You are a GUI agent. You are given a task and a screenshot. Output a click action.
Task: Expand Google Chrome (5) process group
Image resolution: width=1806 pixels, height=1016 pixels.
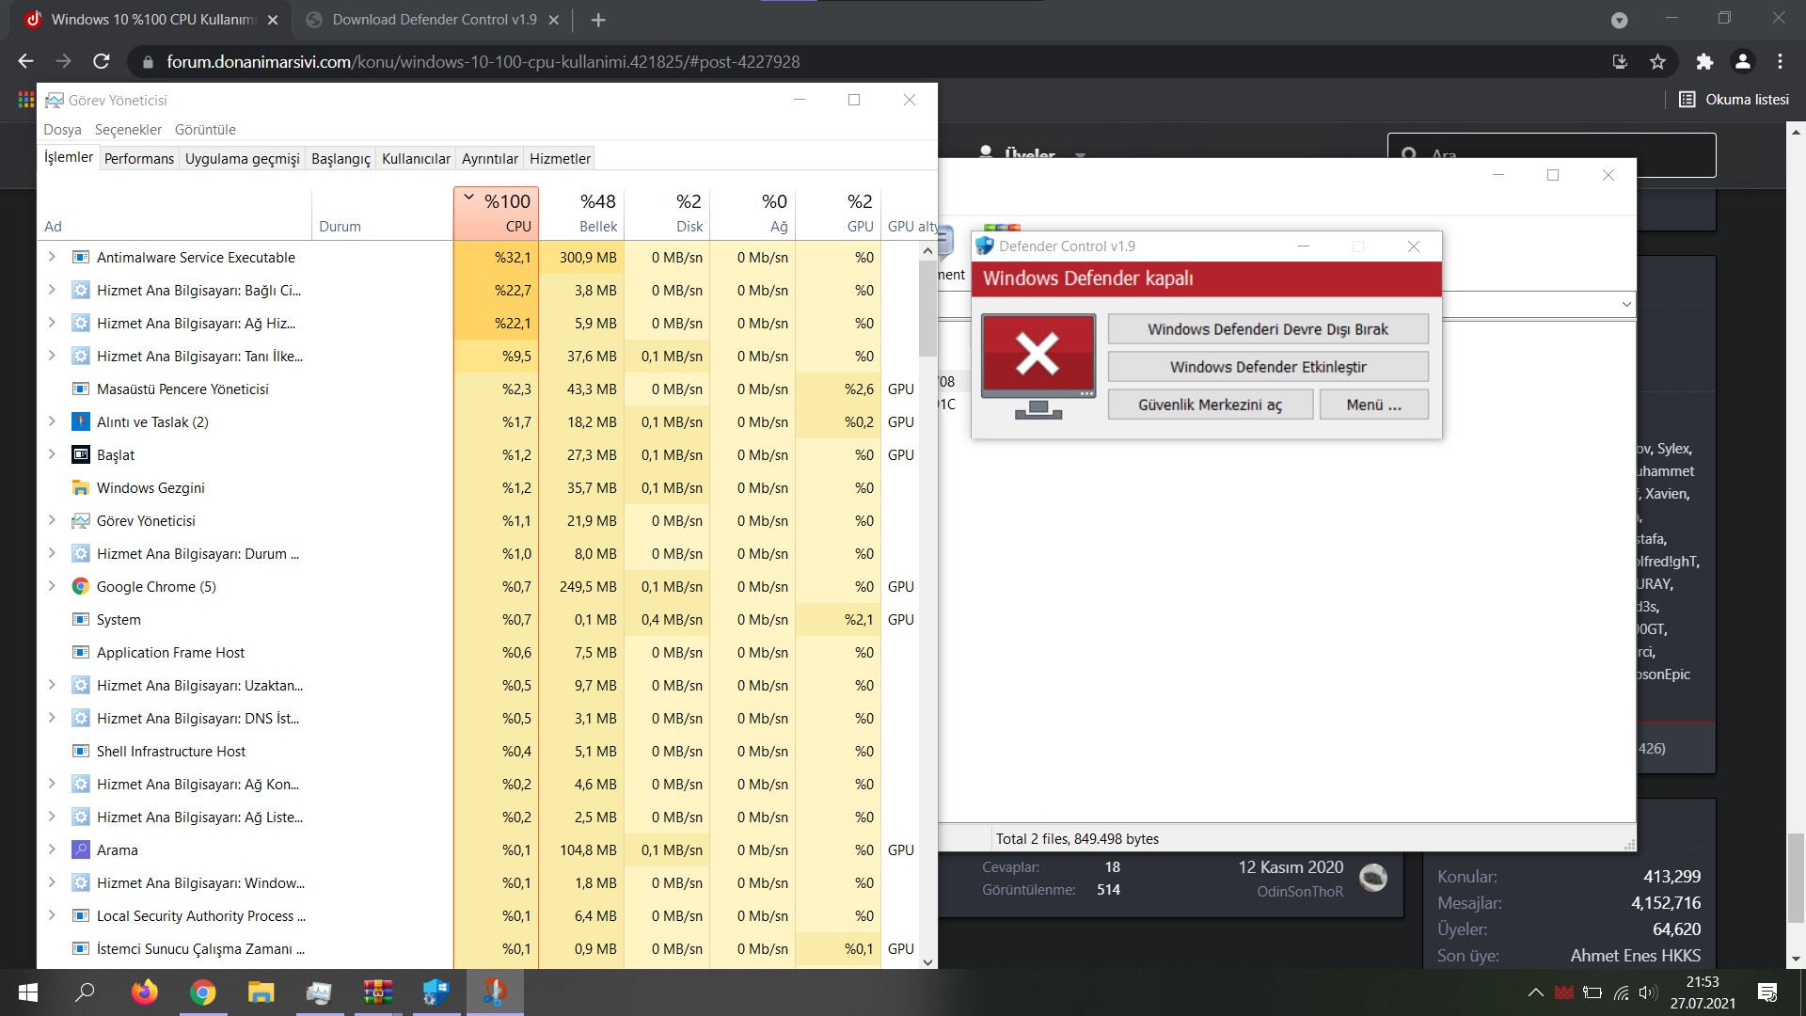coord(52,586)
